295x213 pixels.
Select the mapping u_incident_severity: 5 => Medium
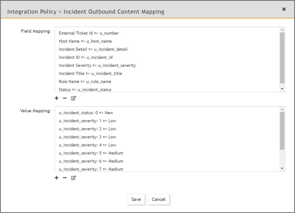pyautogui.click(x=91, y=153)
